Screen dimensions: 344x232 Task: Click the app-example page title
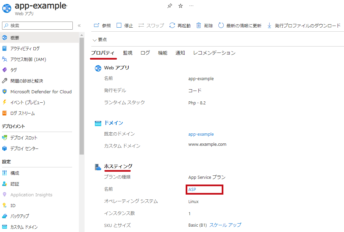click(x=41, y=6)
